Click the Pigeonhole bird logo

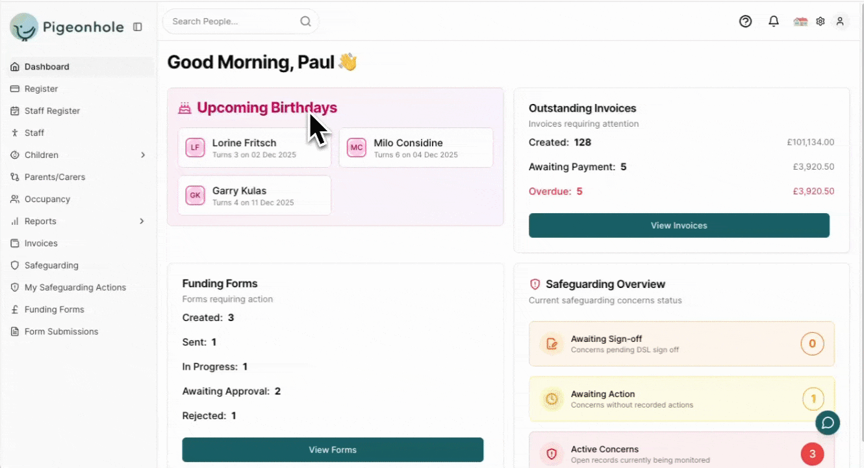(24, 27)
